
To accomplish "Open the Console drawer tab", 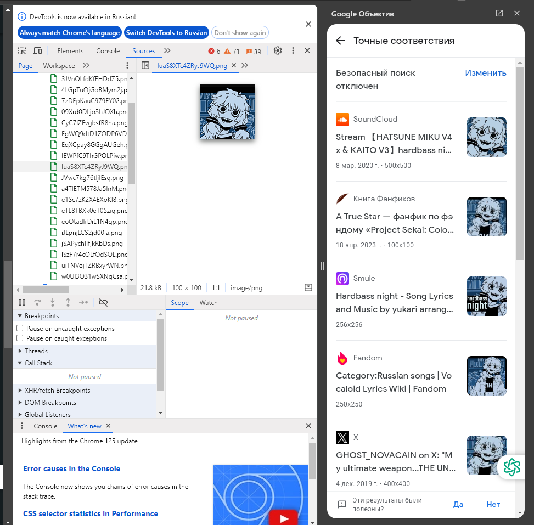I will click(x=46, y=426).
